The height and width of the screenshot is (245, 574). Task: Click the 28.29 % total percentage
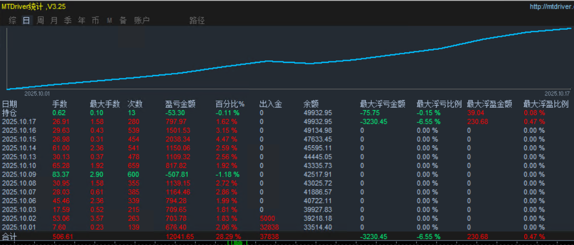[228, 236]
